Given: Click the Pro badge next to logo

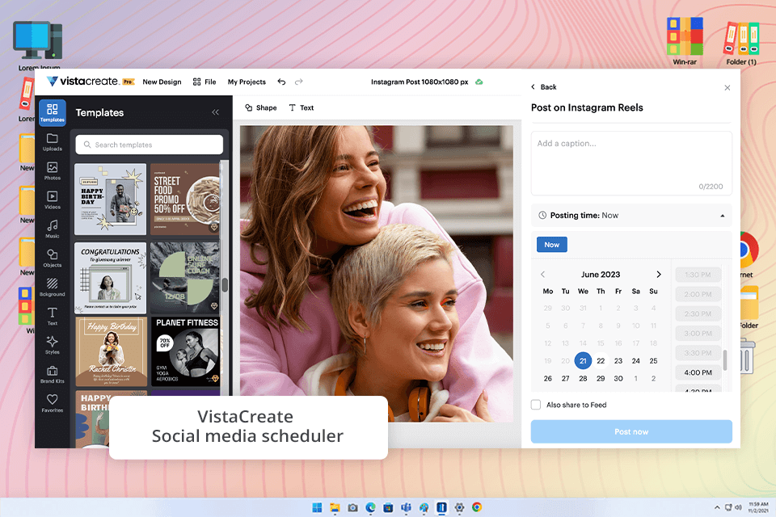Looking at the screenshot, I should point(129,82).
